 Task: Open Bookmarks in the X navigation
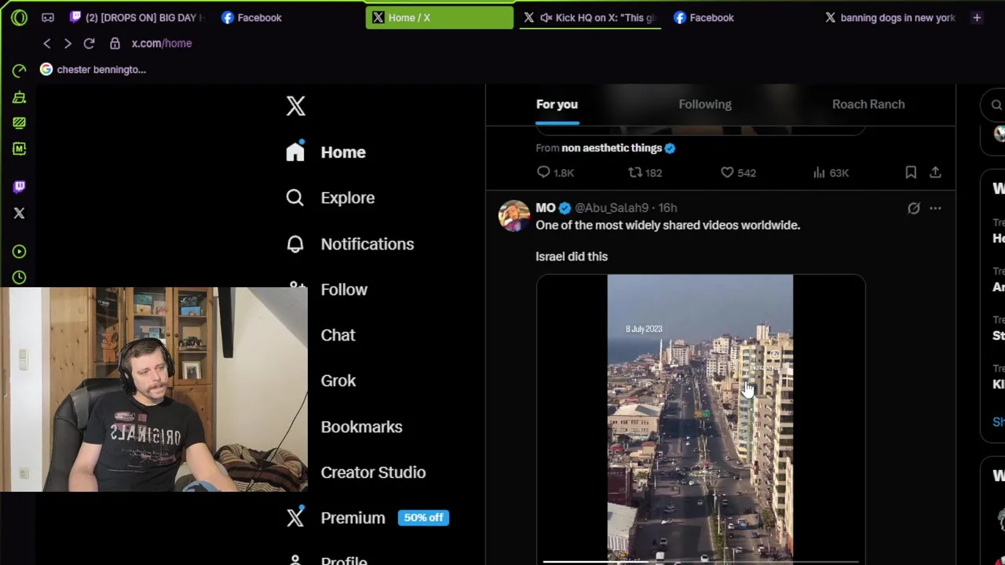click(x=361, y=427)
